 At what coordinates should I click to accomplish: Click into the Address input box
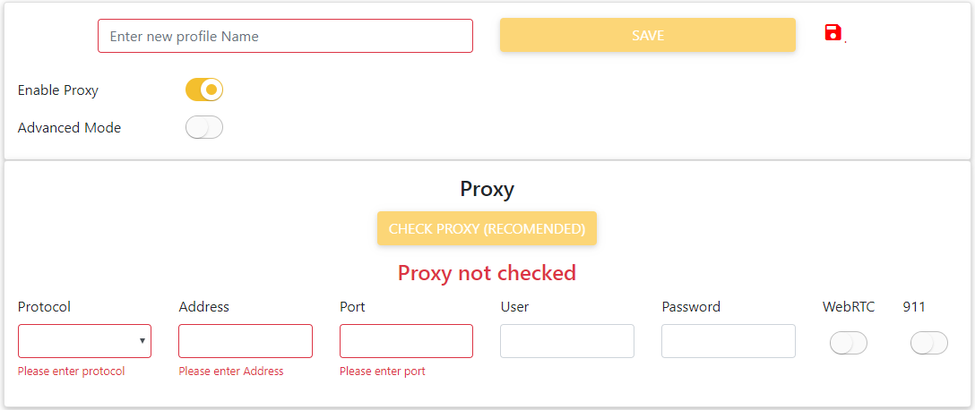pyautogui.click(x=246, y=341)
